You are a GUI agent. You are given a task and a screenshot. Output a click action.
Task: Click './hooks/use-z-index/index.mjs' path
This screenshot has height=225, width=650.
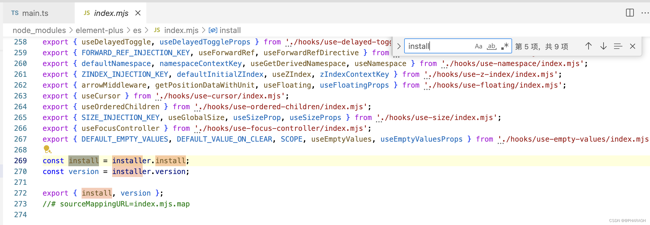(x=491, y=74)
